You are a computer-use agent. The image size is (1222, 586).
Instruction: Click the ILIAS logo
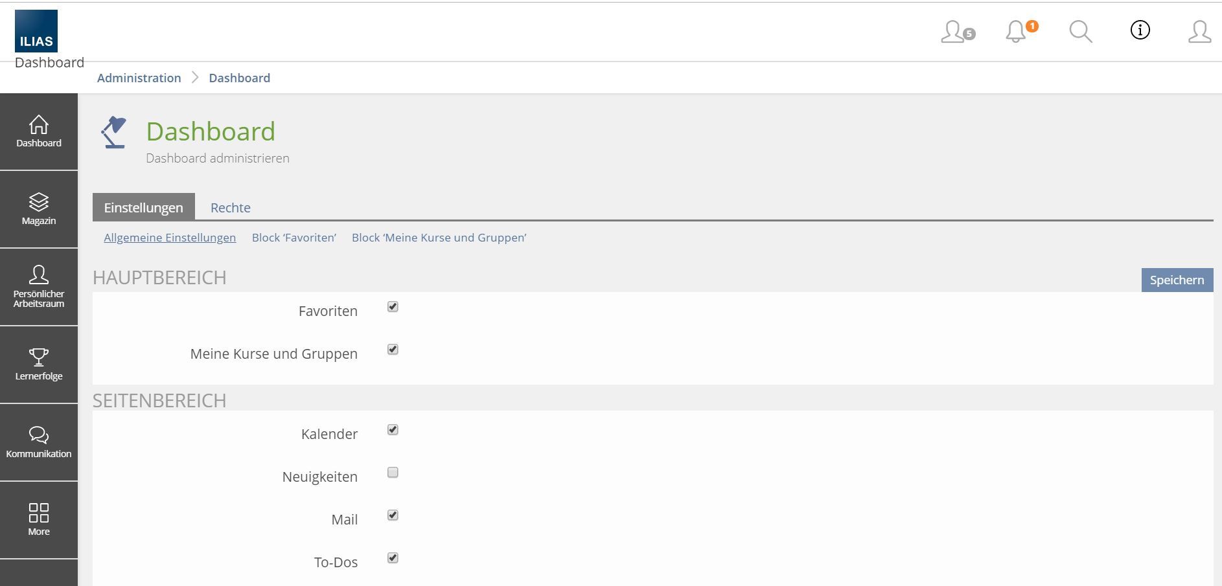[36, 31]
